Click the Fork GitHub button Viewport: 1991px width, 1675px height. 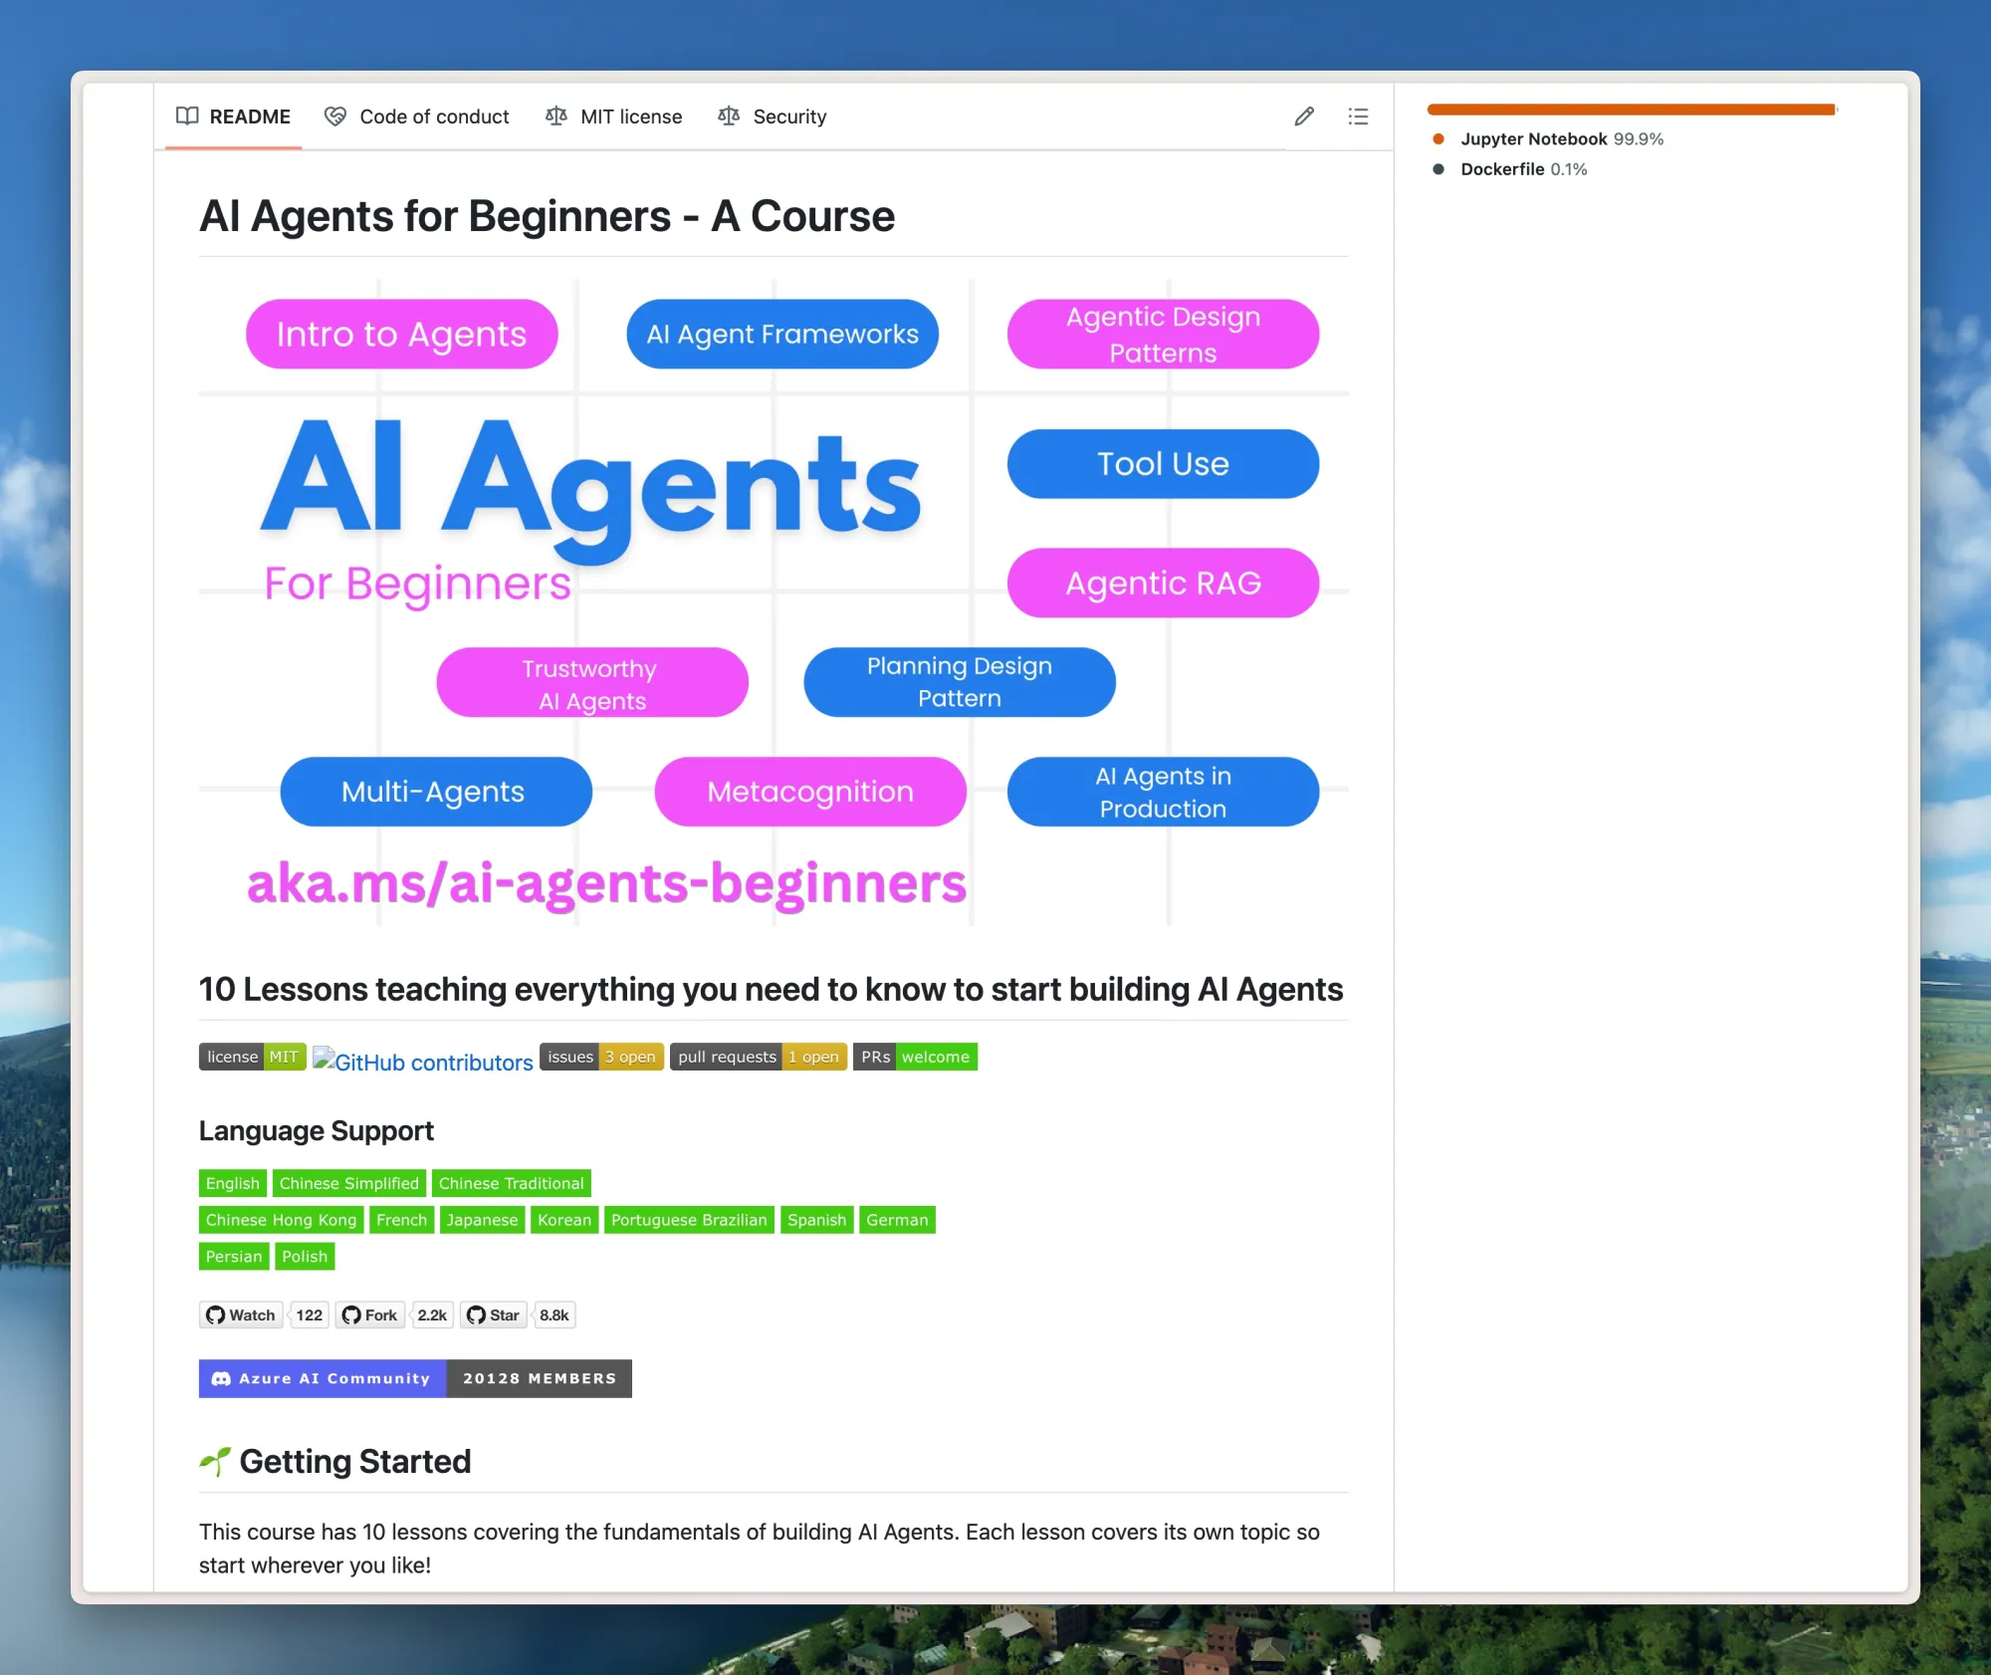[370, 1315]
